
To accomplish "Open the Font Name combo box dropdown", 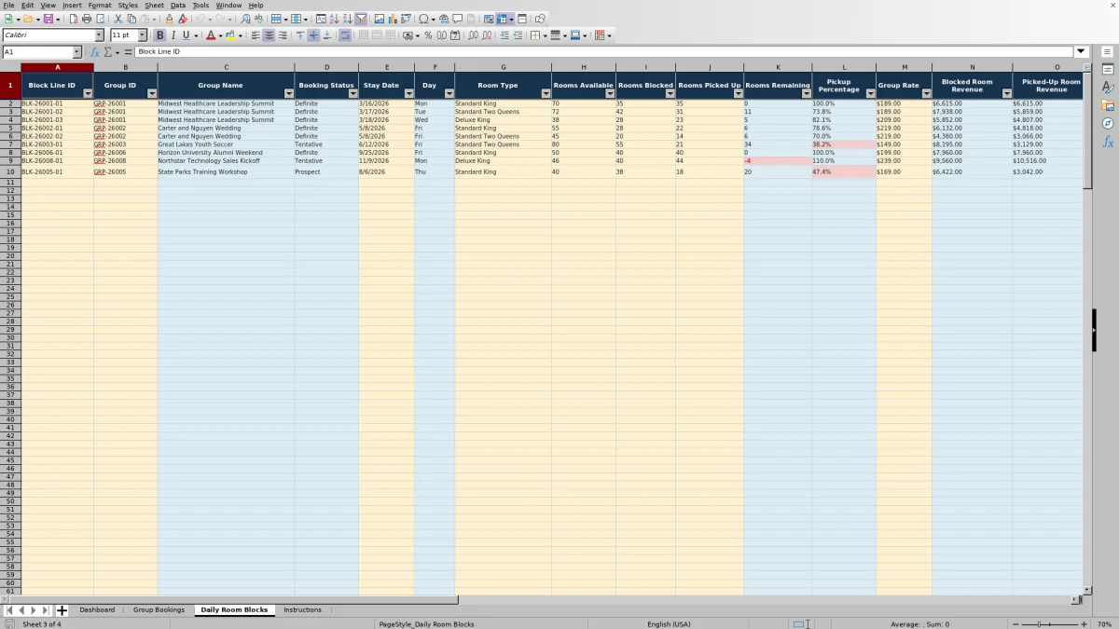I will pyautogui.click(x=100, y=35).
